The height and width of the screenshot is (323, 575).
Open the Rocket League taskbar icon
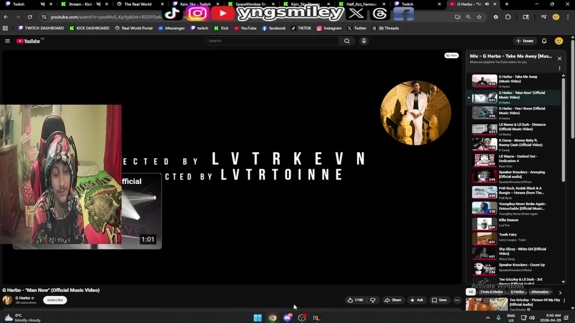(x=316, y=318)
